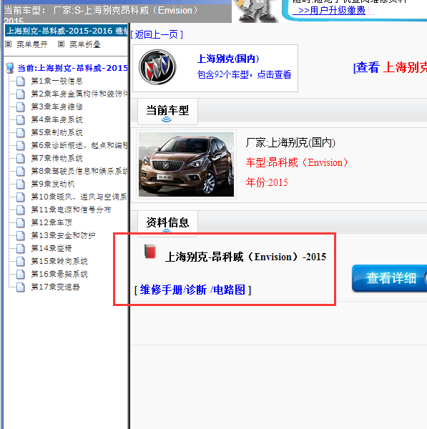The image size is (427, 429).
Task: Click the page icon beside 第14章座椅
Action: pyautogui.click(x=21, y=248)
